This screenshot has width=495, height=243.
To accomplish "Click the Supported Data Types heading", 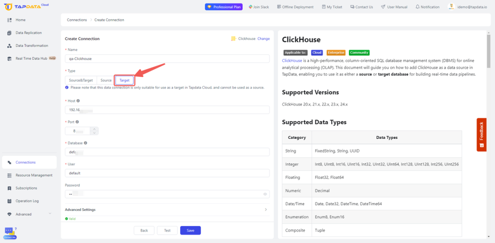I will 314,122.
